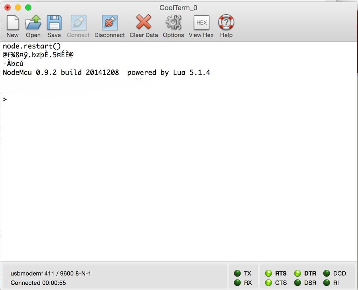This screenshot has width=358, height=290.
Task: Click the RI status LED
Action: click(x=327, y=283)
